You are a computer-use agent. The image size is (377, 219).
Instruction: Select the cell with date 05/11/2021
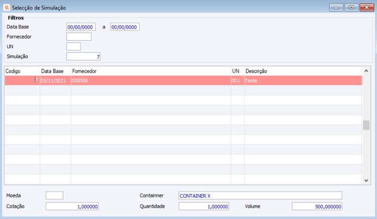pos(55,80)
